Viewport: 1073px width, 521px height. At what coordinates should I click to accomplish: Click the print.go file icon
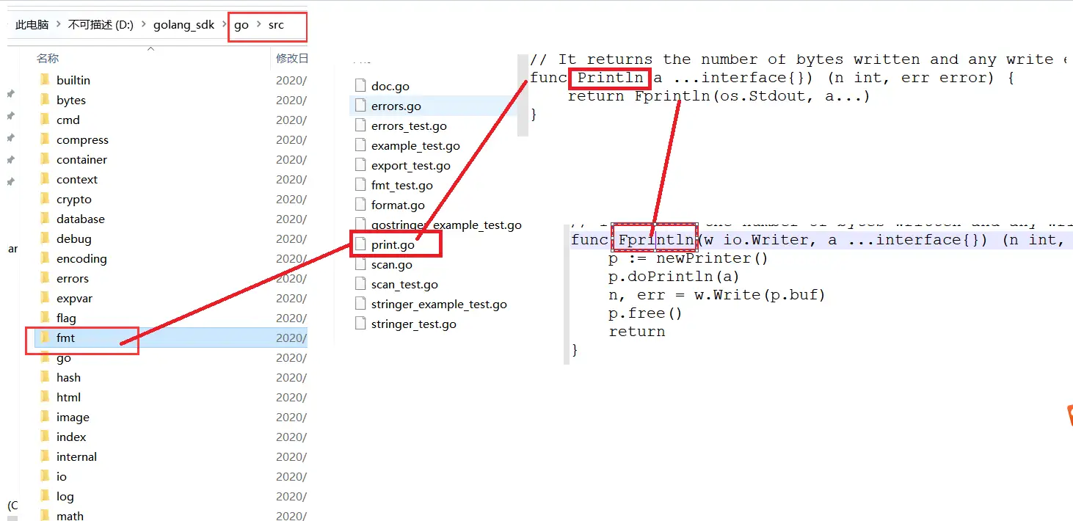[360, 244]
